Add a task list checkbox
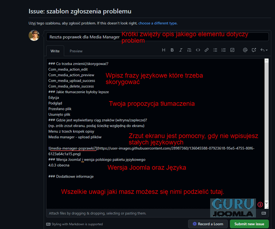Image resolution: width=275 pixels, height=229 pixels. [232, 50]
